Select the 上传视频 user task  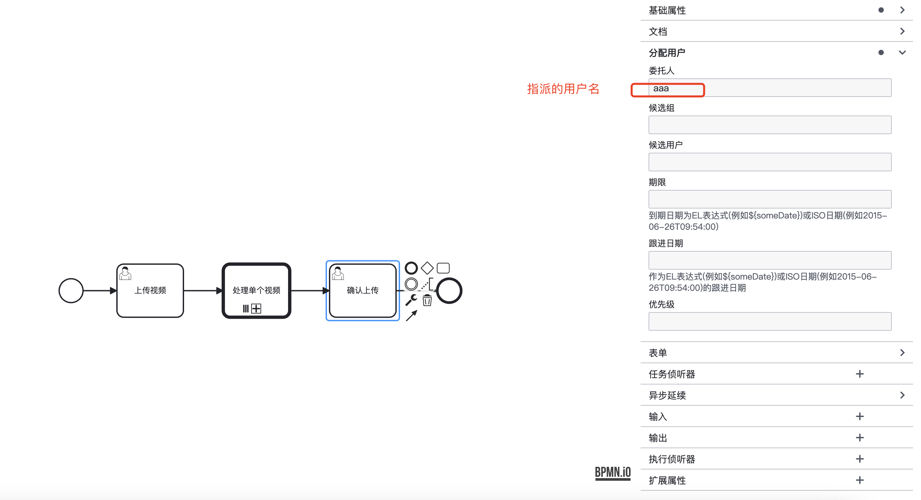click(x=150, y=291)
